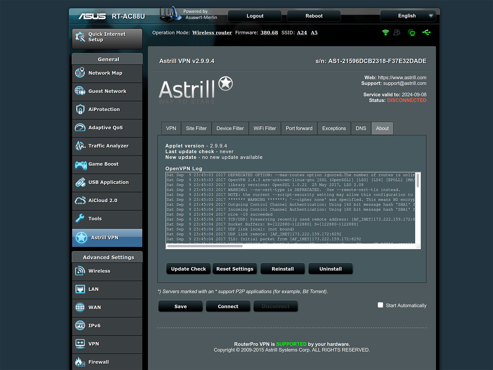This screenshot has height=370, width=493.
Task: Click the Firewall flame icon
Action: [80, 362]
